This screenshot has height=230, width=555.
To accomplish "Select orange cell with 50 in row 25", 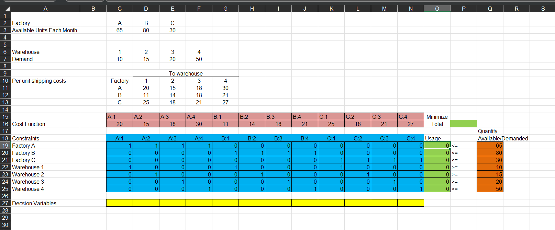I will (490, 189).
